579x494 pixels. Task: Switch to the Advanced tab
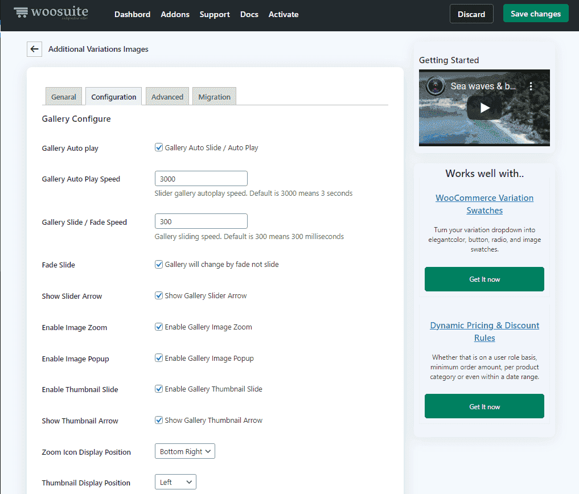tap(167, 97)
